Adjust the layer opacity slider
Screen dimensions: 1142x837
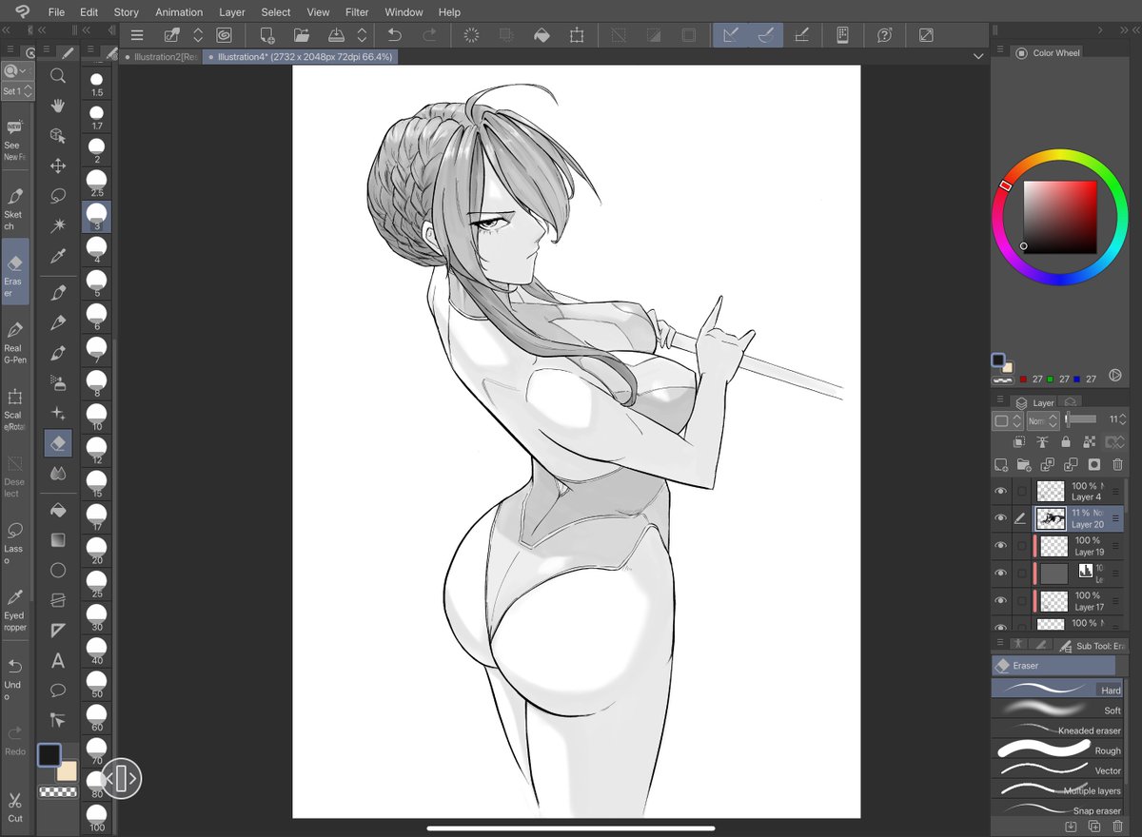point(1080,419)
